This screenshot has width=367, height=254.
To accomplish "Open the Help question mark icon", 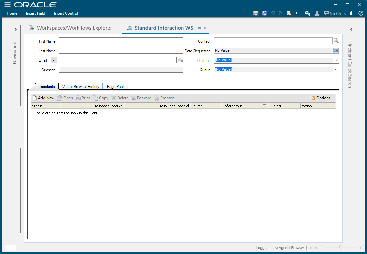I will [361, 13].
